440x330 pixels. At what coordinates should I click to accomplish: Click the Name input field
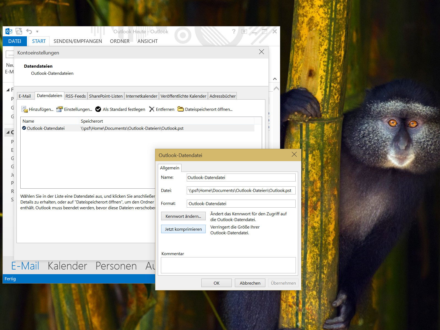coord(241,177)
